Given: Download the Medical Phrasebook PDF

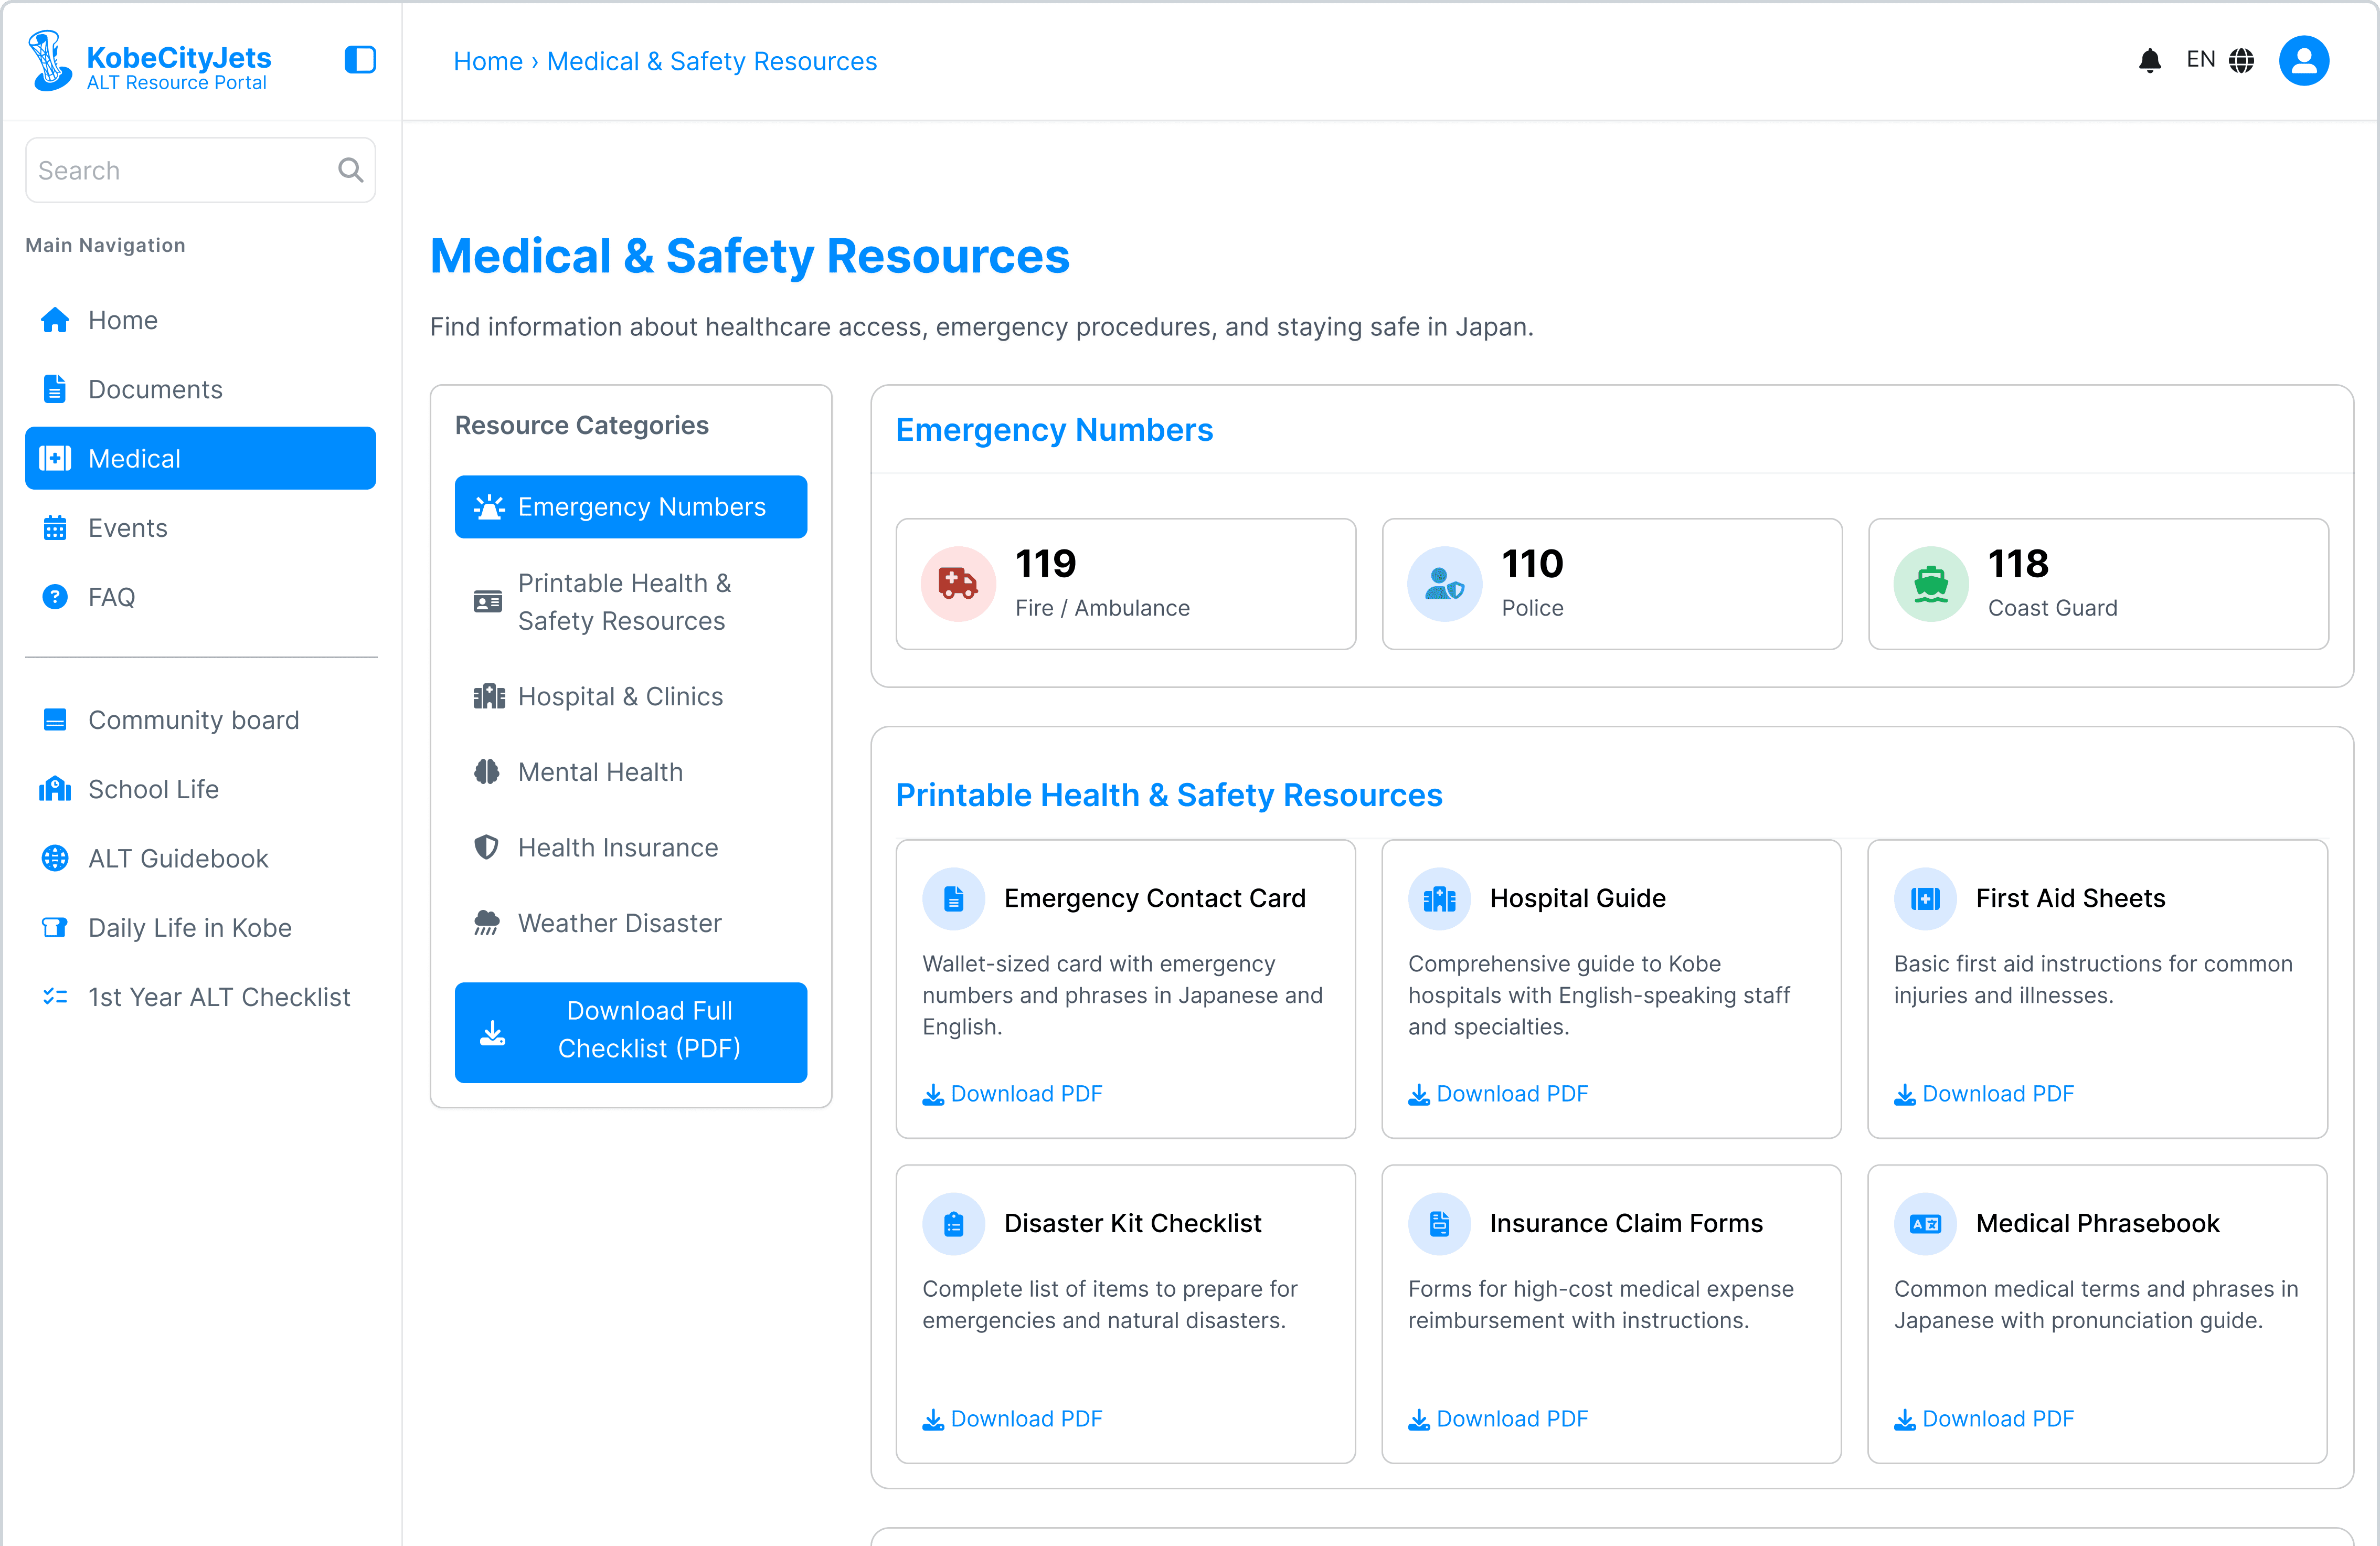Looking at the screenshot, I should 1984,1419.
